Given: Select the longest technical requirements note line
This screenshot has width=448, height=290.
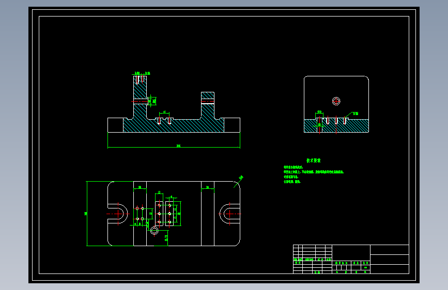Looking at the screenshot, I should click(x=314, y=172).
